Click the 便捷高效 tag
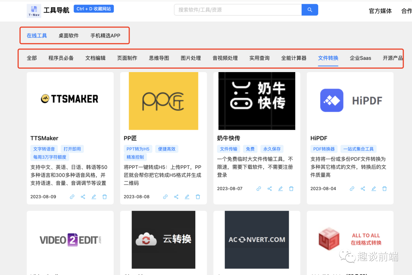This screenshot has width=412, height=275. click(x=167, y=149)
